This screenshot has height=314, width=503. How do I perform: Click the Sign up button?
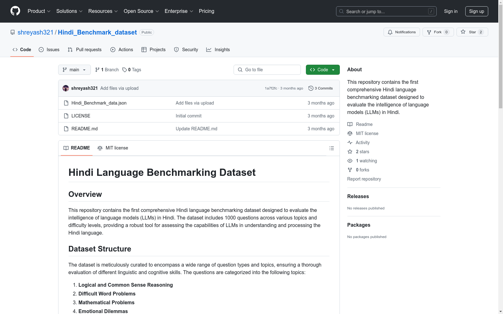tap(477, 11)
